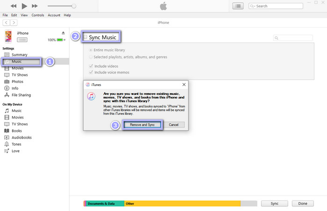
Task: Close the iTunes confirmation dialog
Action: 184,84
